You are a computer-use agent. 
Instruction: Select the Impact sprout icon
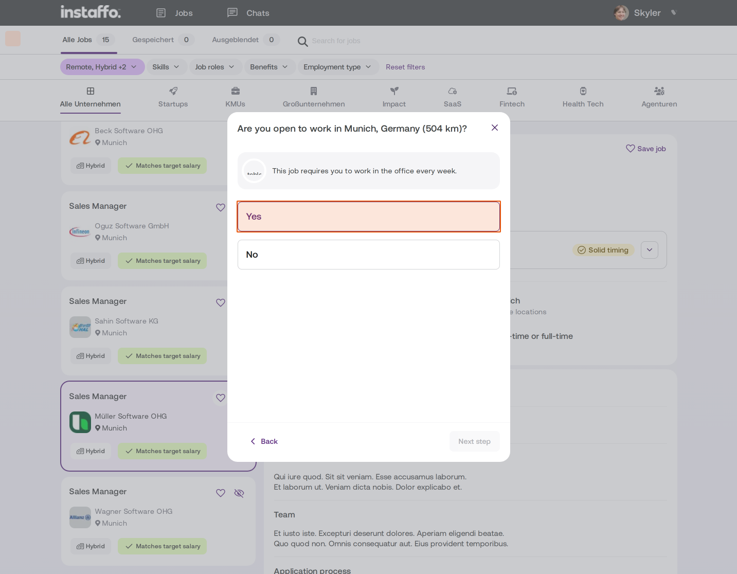[394, 91]
